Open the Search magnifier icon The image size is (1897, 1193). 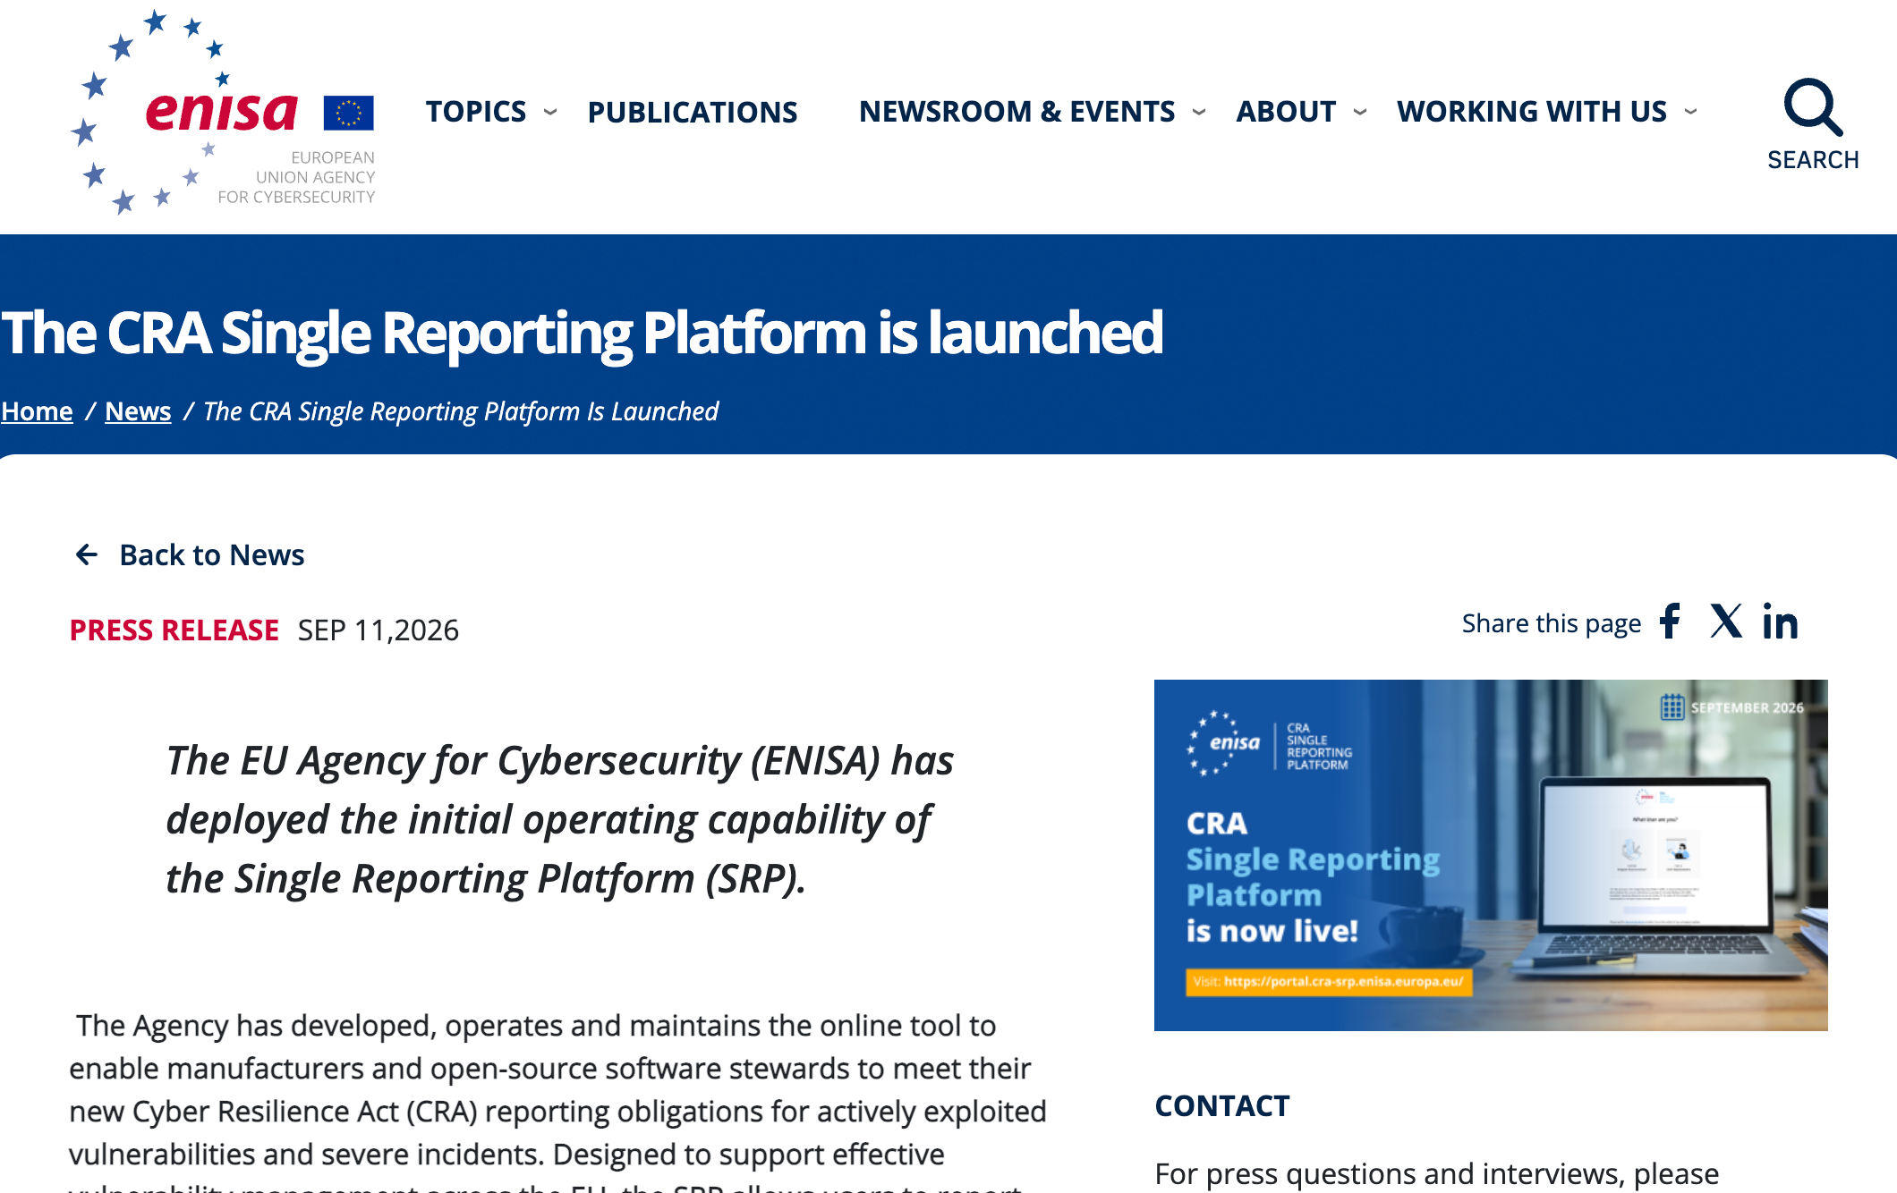pos(1813,107)
